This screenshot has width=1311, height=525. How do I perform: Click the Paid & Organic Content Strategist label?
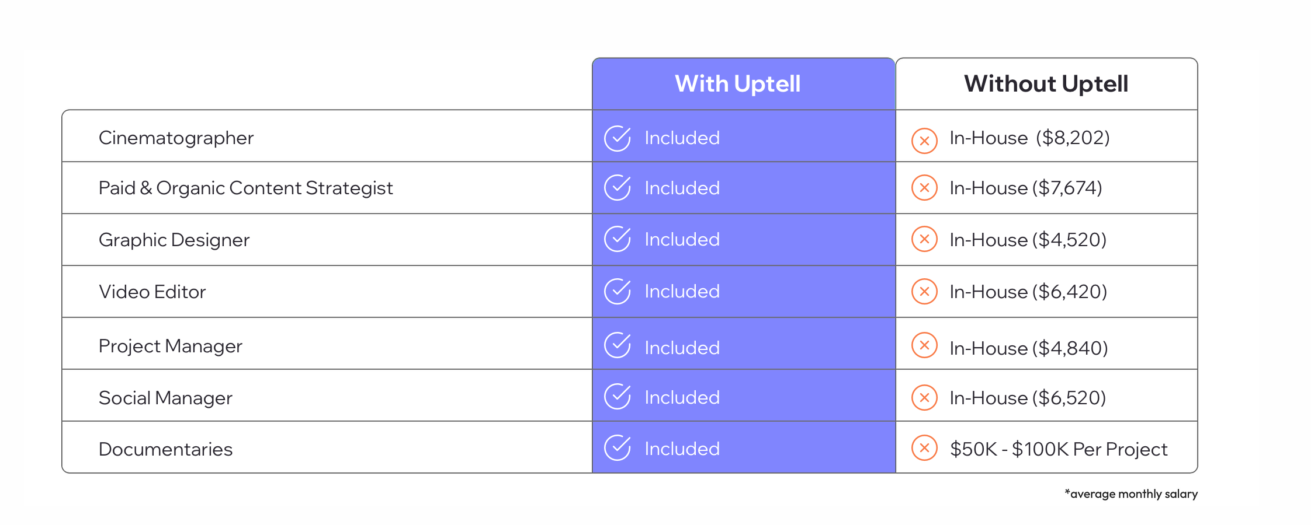click(x=245, y=188)
